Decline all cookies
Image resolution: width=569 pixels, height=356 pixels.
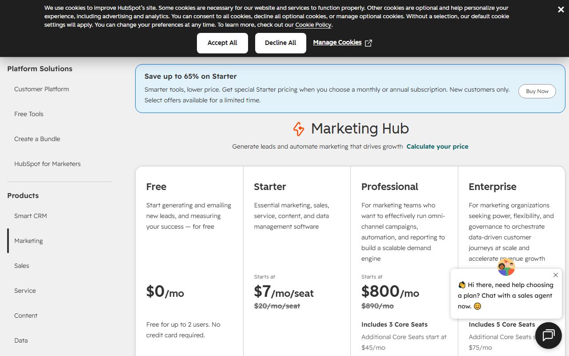[280, 43]
